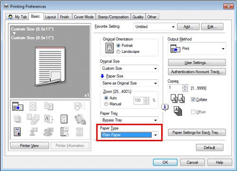
Task: Click the Cancel button
Action: [x=192, y=162]
